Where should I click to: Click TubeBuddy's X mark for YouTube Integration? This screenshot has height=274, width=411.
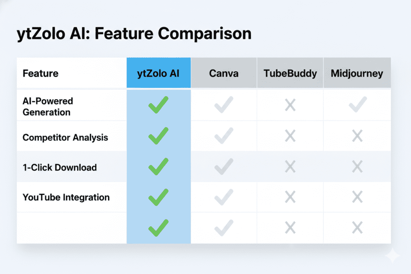tap(290, 197)
